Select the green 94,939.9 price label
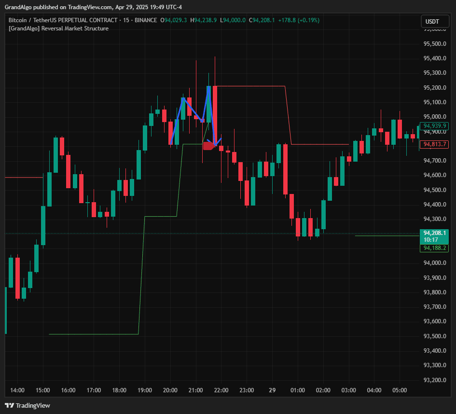 [x=434, y=126]
